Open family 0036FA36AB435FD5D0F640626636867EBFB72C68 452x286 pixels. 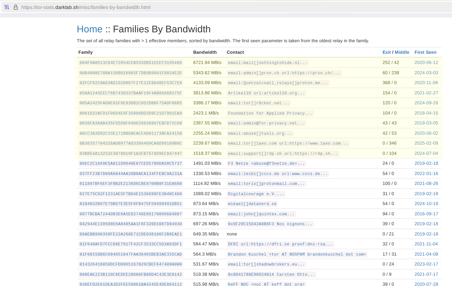point(131,123)
